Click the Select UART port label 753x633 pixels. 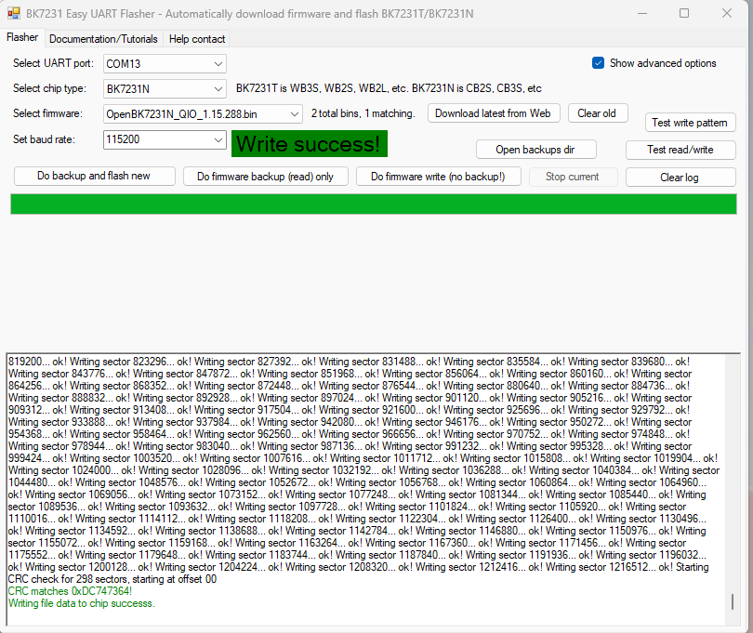tap(53, 63)
